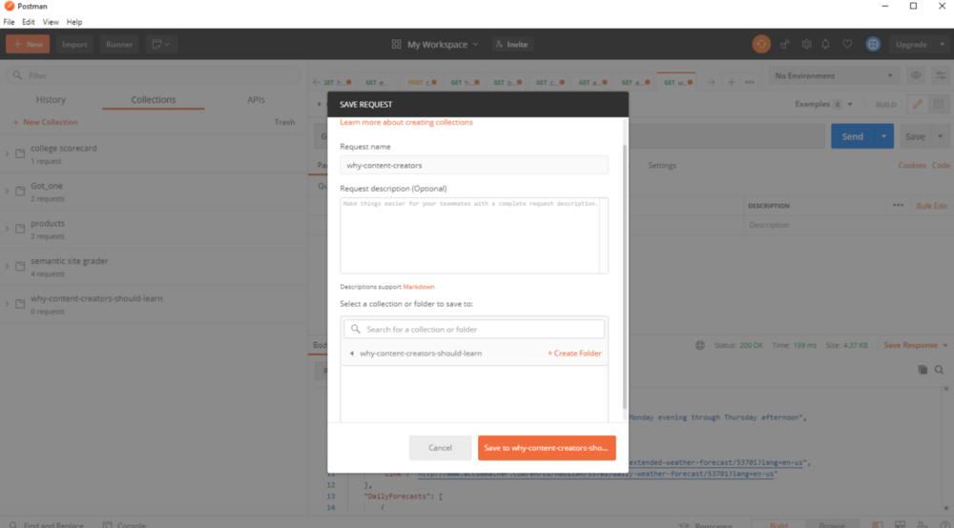Click the previous tabs left arrow icon
Screen dimensions: 954x528
317,82
